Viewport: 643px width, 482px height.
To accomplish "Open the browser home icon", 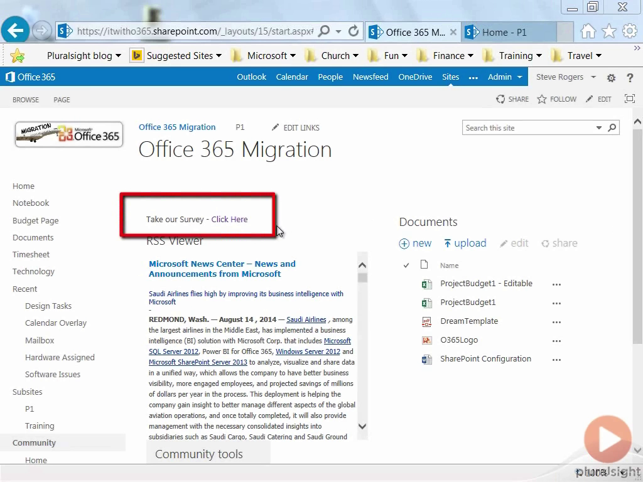I will click(588, 31).
